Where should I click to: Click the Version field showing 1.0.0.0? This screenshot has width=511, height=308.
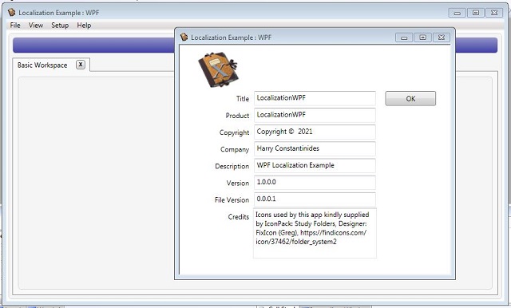click(x=315, y=182)
